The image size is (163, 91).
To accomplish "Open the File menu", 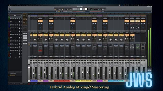I will click(x=15, y=5).
